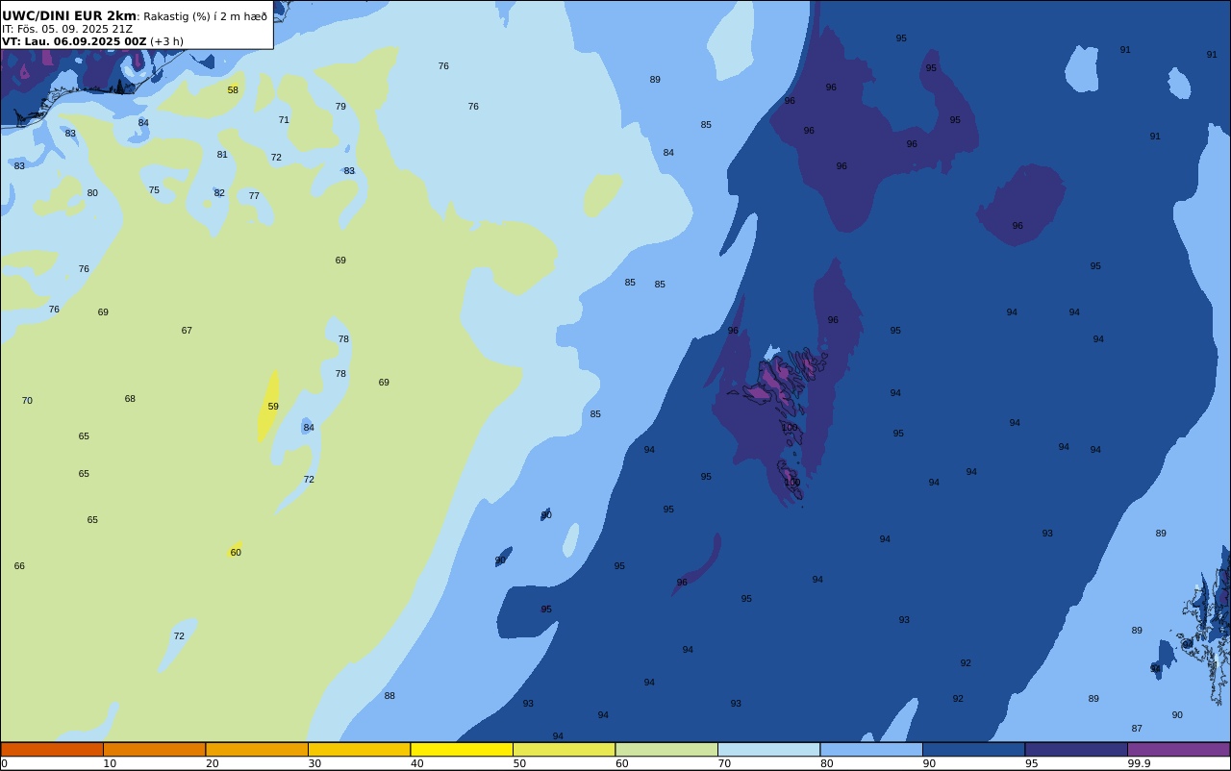Click the map value '68'

[130, 399]
